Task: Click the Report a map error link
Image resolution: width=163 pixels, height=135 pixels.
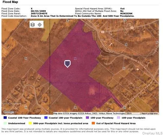Action: point(149,113)
